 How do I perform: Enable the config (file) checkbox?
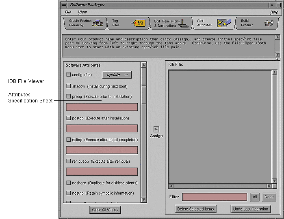[x=68, y=74]
